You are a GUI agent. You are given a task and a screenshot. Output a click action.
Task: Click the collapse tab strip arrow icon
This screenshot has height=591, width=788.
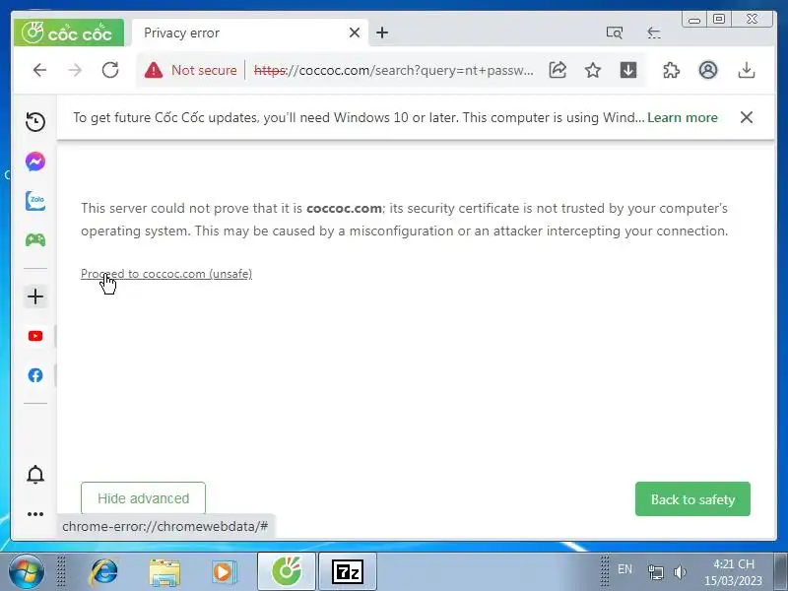pos(653,33)
